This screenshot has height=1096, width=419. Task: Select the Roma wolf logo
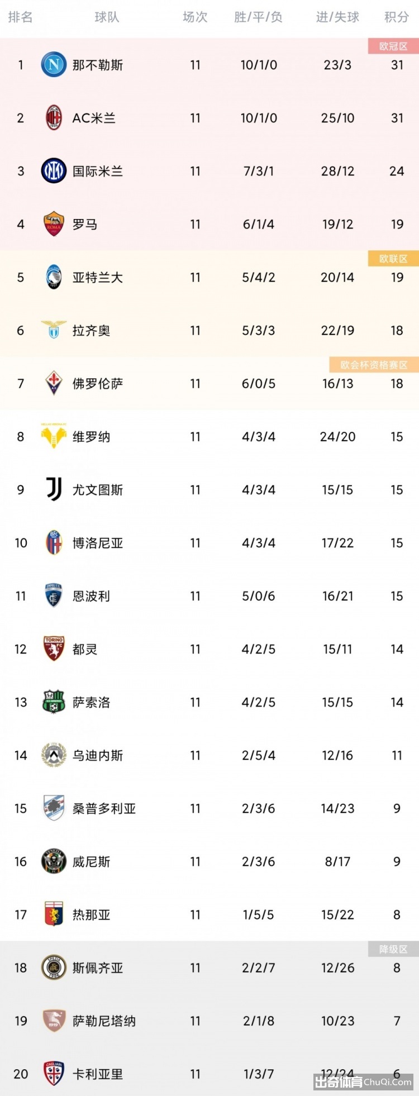pos(54,224)
